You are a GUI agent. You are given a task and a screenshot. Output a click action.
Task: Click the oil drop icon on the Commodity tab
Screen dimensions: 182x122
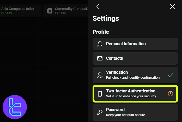(50, 11)
